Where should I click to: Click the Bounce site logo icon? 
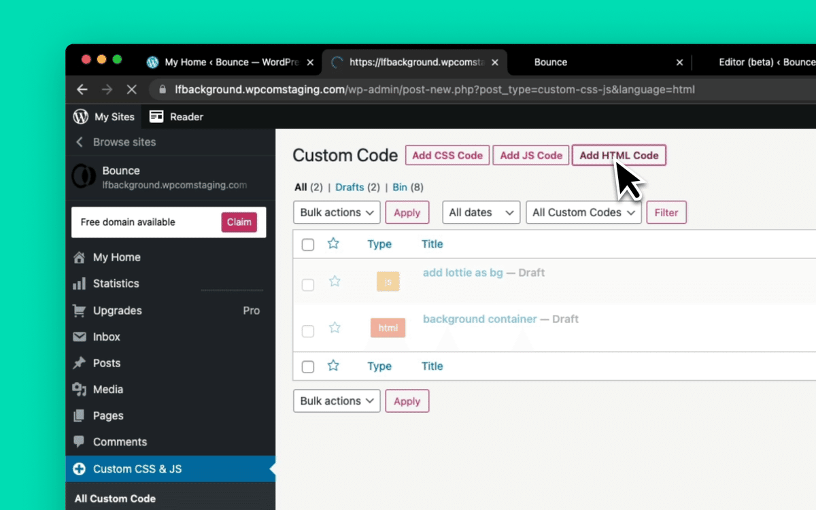[84, 176]
